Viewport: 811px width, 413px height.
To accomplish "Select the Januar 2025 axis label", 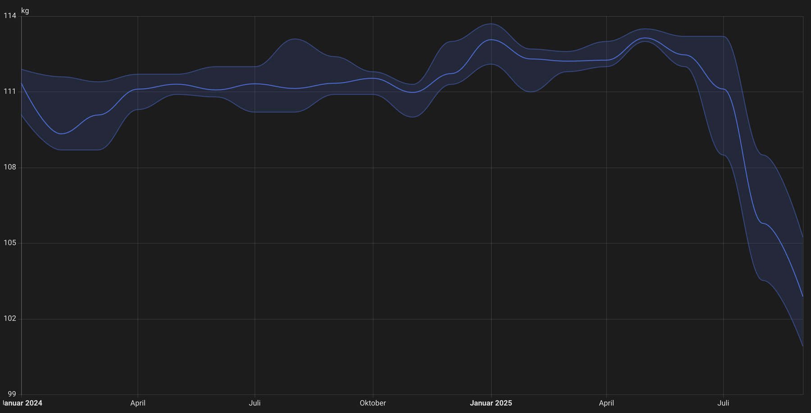I will (x=491, y=403).
